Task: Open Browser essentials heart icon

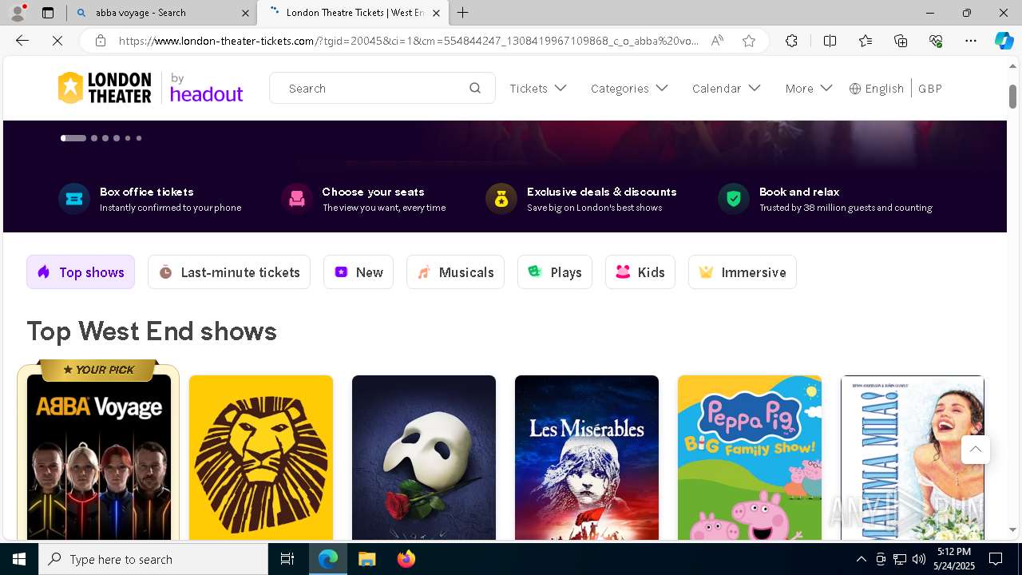Action: pos(936,41)
